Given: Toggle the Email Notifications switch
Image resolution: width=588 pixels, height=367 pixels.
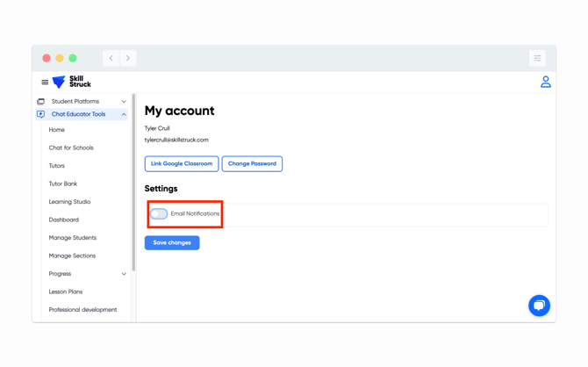Looking at the screenshot, I should (159, 213).
